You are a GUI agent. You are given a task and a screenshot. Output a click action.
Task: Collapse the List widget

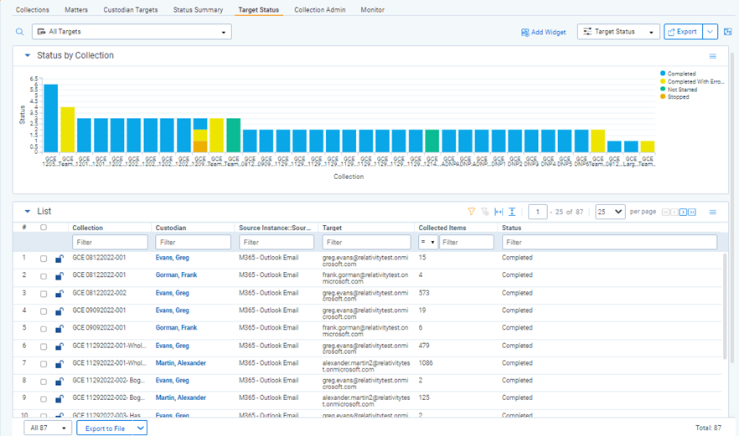(x=28, y=212)
